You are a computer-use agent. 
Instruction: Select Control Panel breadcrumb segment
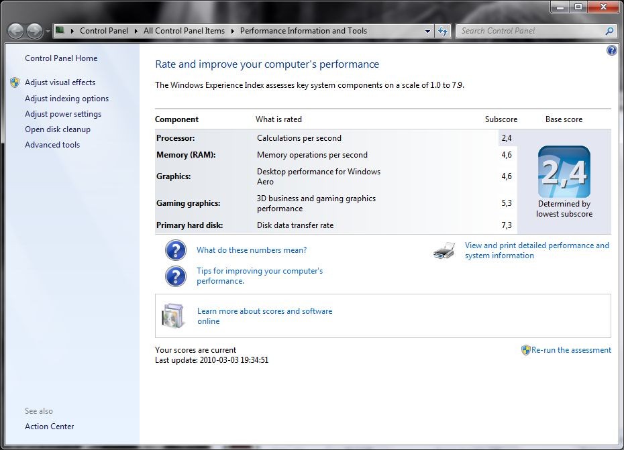coord(104,31)
